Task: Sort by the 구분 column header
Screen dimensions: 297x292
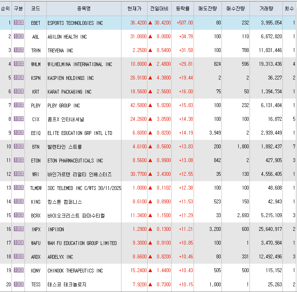Action: pos(18,8)
